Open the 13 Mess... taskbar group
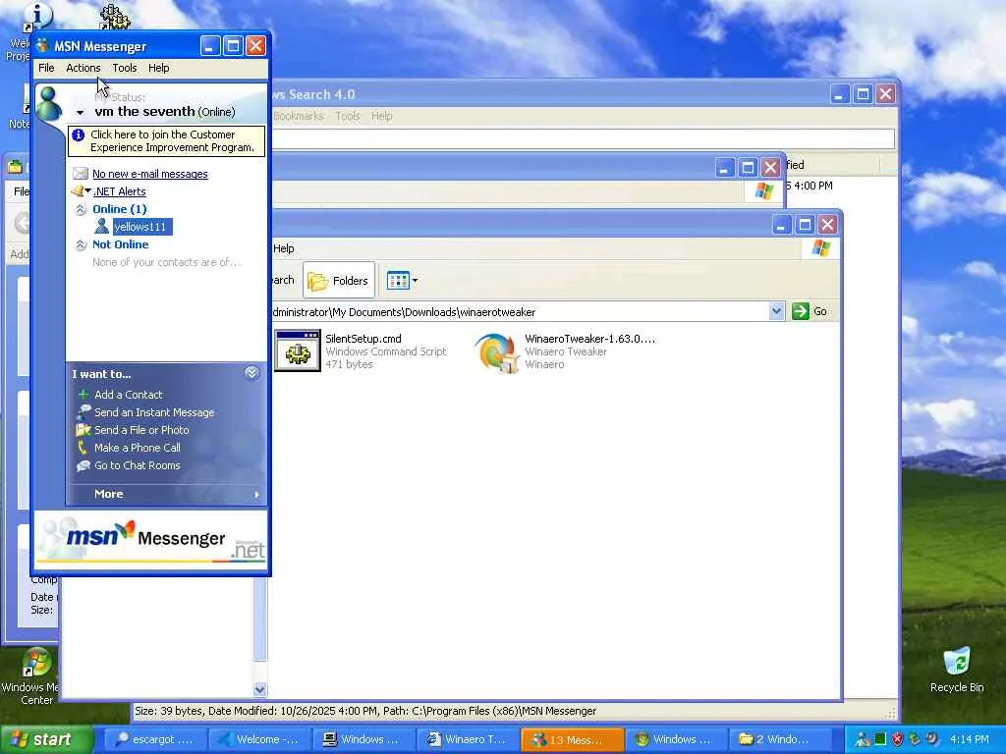Screen dimensions: 1006x754 pos(573,740)
